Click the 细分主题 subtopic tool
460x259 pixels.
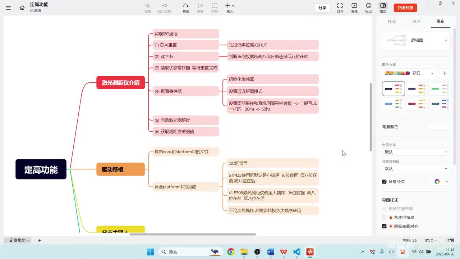click(164, 8)
